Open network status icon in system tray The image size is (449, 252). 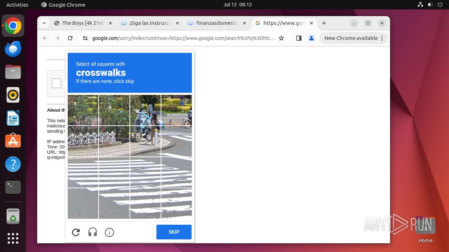pos(421,5)
